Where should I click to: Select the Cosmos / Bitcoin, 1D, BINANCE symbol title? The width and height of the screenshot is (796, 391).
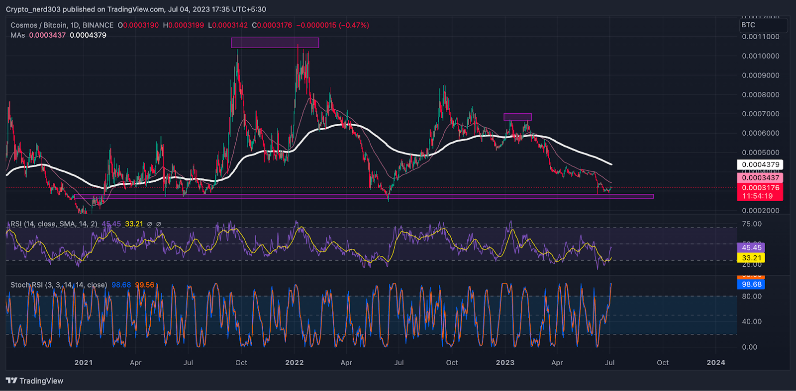tap(62, 25)
